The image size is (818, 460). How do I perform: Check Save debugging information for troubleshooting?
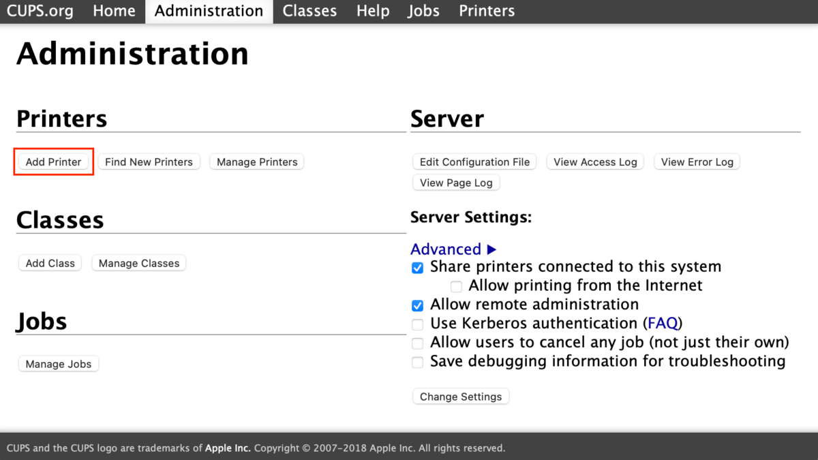tap(418, 363)
